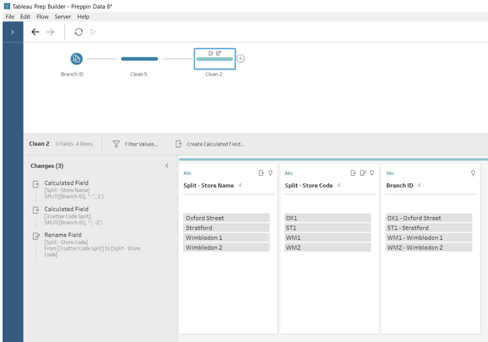The image size is (488, 342).
Task: Select the Oxford Street value
Action: (x=226, y=218)
